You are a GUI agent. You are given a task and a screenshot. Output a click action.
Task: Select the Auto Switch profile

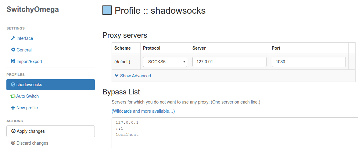pos(27,96)
